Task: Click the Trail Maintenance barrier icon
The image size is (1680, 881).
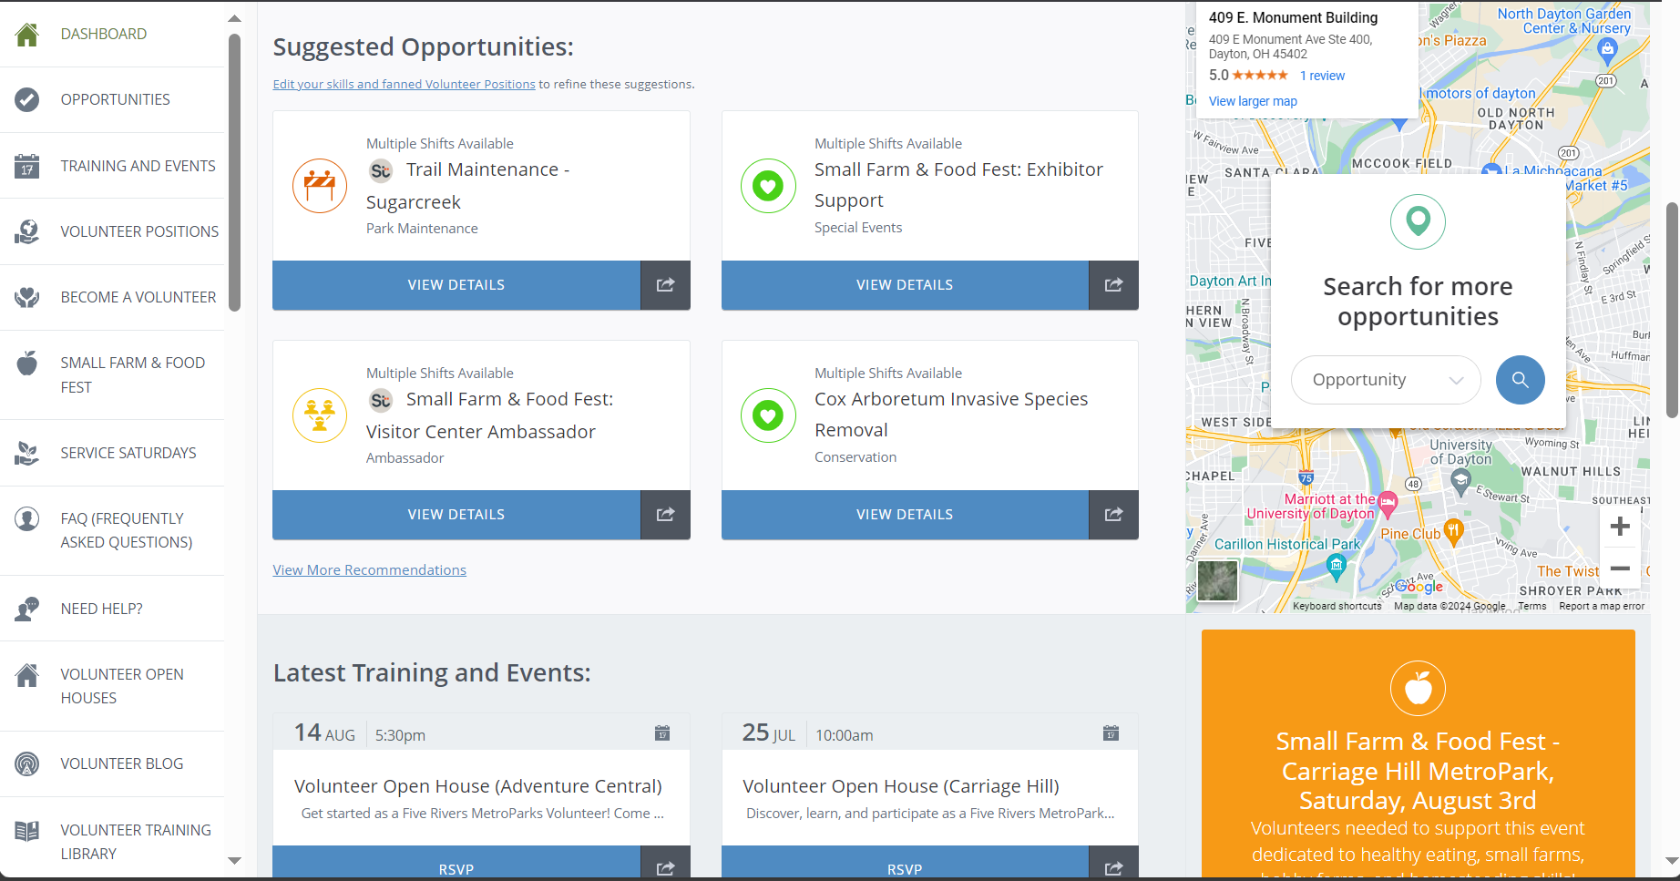Action: (x=320, y=186)
